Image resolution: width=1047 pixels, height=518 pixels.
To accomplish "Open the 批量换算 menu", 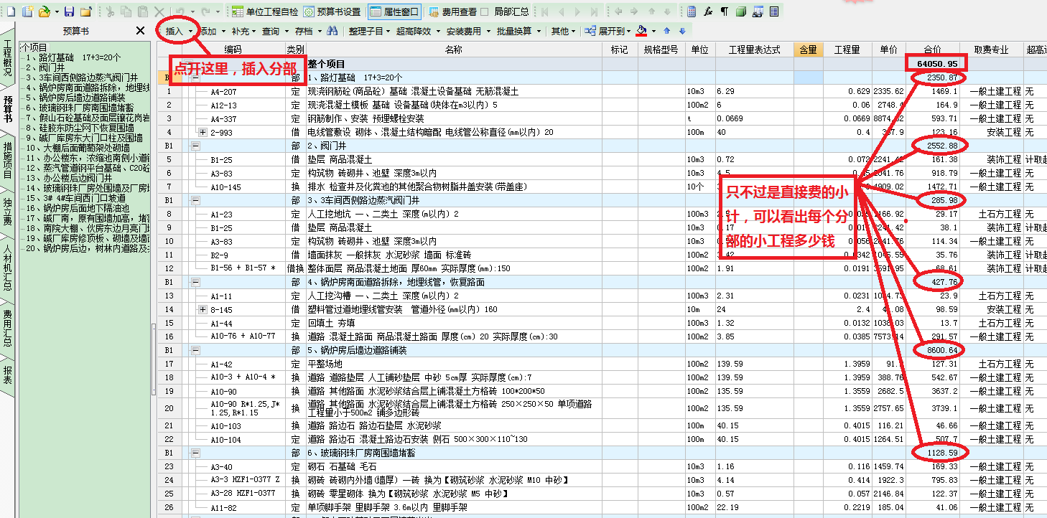I will tap(518, 31).
